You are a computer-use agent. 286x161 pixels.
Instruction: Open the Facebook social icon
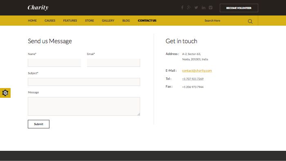click(x=182, y=7)
